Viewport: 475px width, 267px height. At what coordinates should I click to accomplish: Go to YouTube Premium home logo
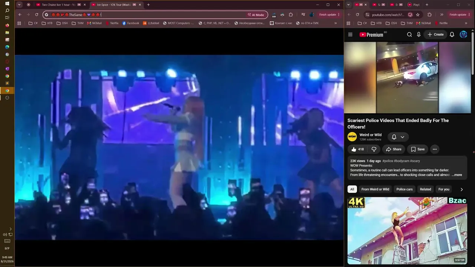[371, 34]
